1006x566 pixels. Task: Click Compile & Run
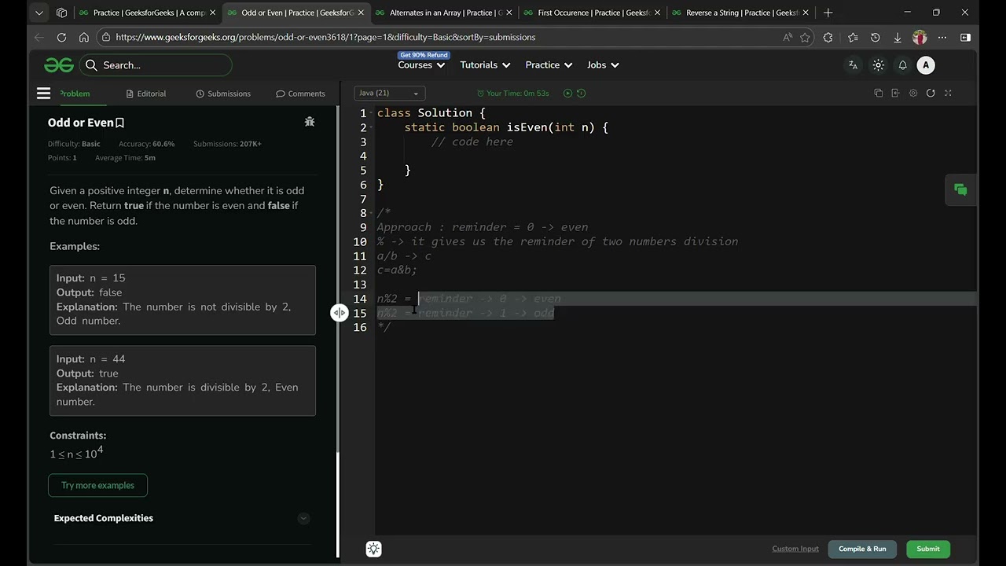pyautogui.click(x=862, y=549)
